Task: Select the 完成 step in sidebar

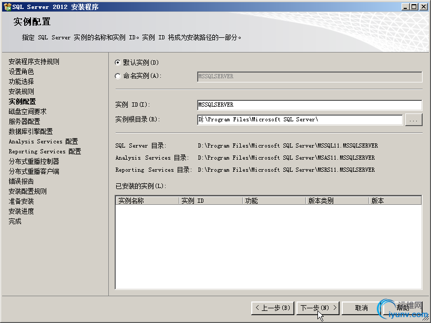Action: tap(15, 222)
